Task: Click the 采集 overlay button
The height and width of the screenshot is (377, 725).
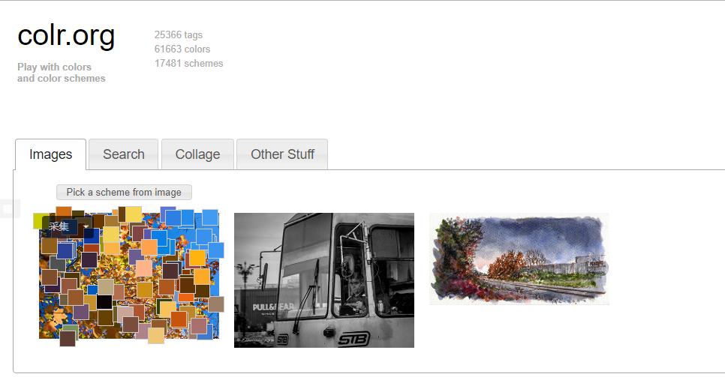Action: tap(59, 226)
